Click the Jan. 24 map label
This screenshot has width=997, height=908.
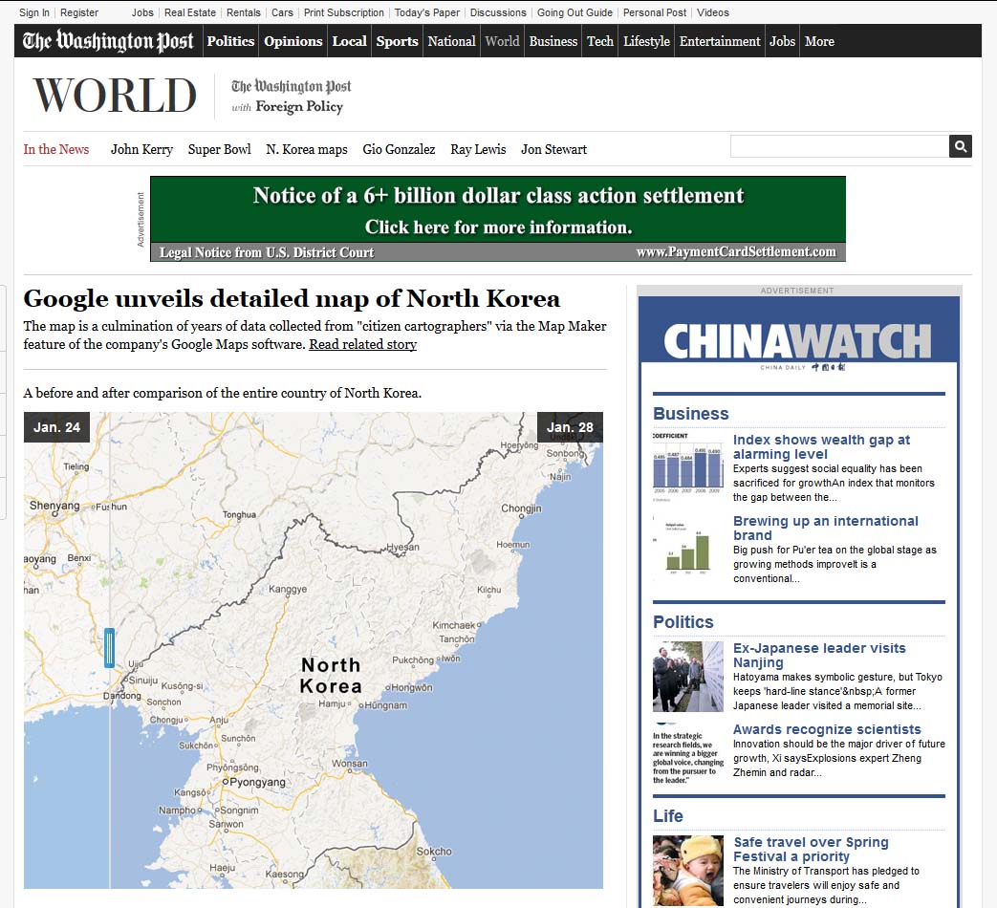pyautogui.click(x=56, y=427)
